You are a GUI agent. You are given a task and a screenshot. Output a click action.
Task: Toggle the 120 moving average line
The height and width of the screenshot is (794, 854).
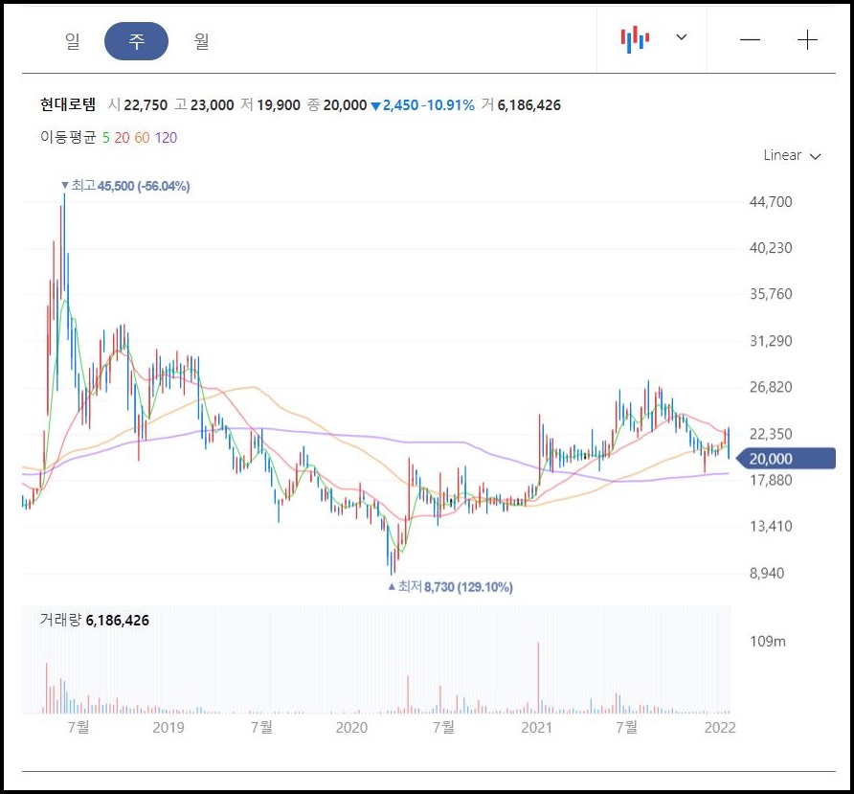coord(166,137)
